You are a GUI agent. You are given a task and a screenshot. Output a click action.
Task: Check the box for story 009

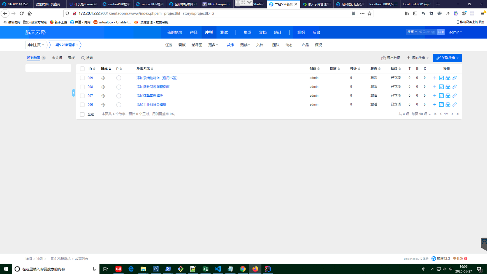(x=82, y=78)
